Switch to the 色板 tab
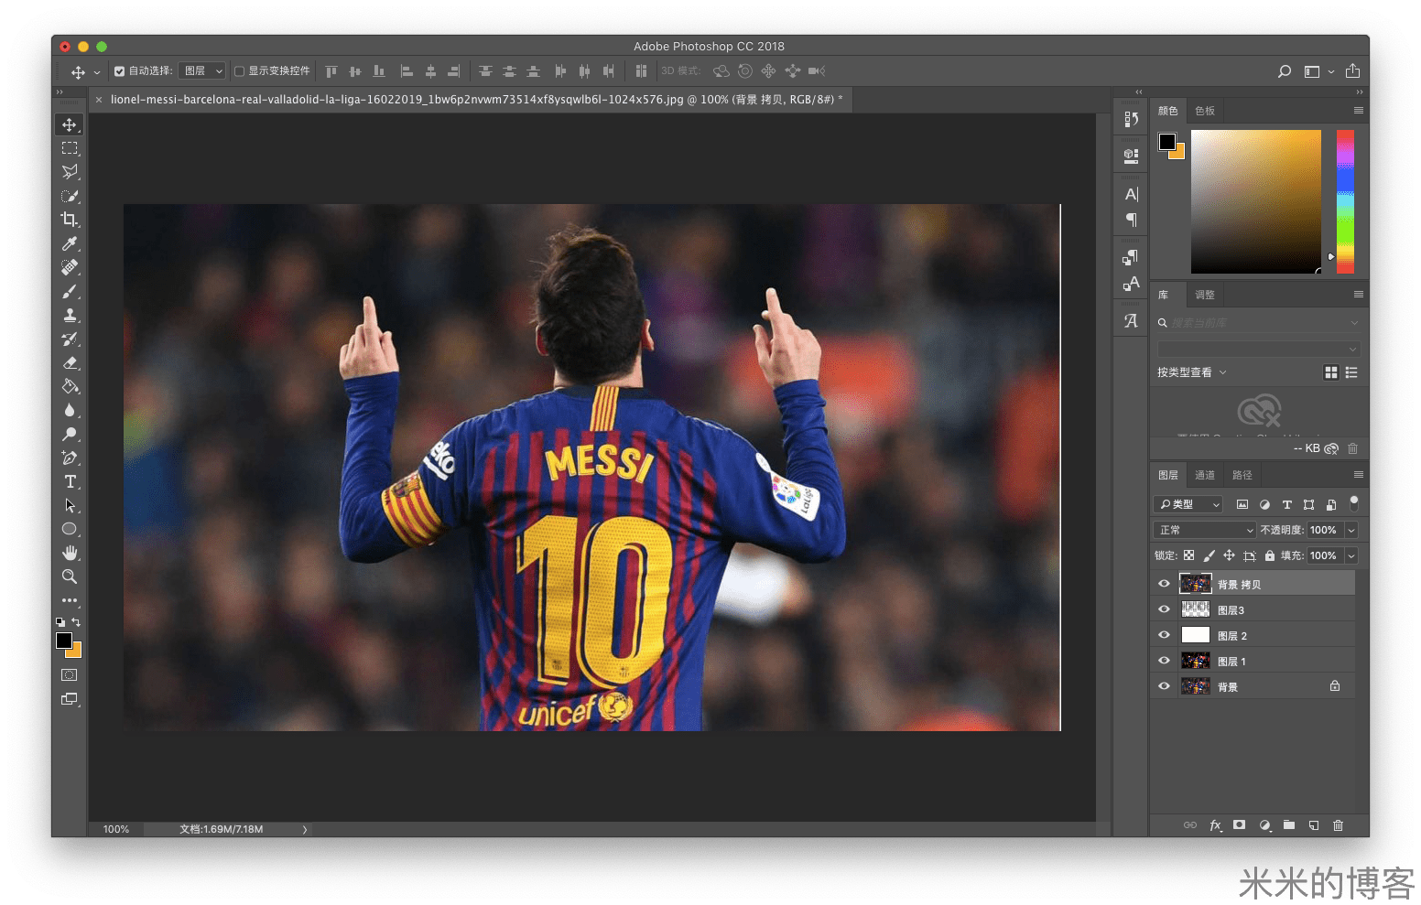This screenshot has height=905, width=1421. pyautogui.click(x=1205, y=111)
